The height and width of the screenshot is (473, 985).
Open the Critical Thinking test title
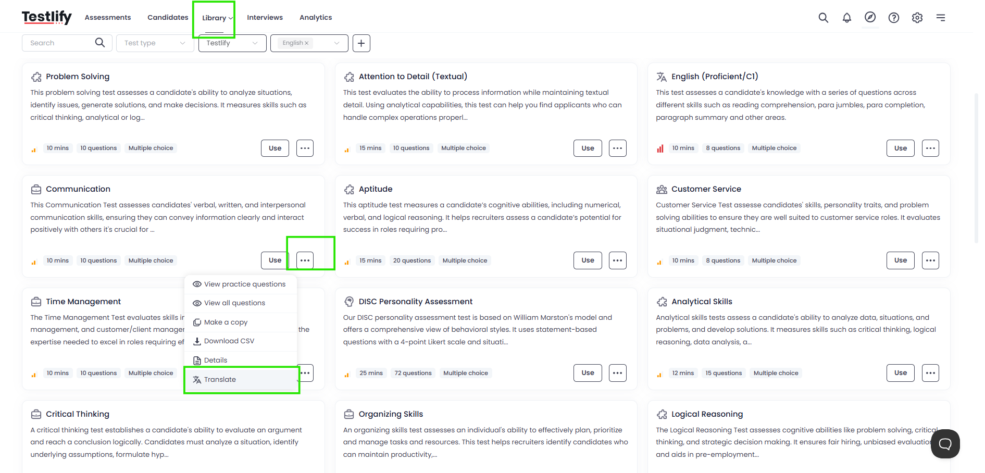(78, 414)
